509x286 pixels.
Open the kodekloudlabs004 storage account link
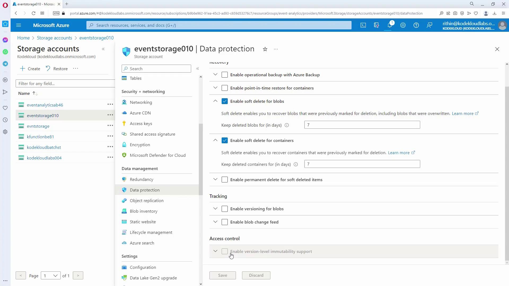click(44, 158)
